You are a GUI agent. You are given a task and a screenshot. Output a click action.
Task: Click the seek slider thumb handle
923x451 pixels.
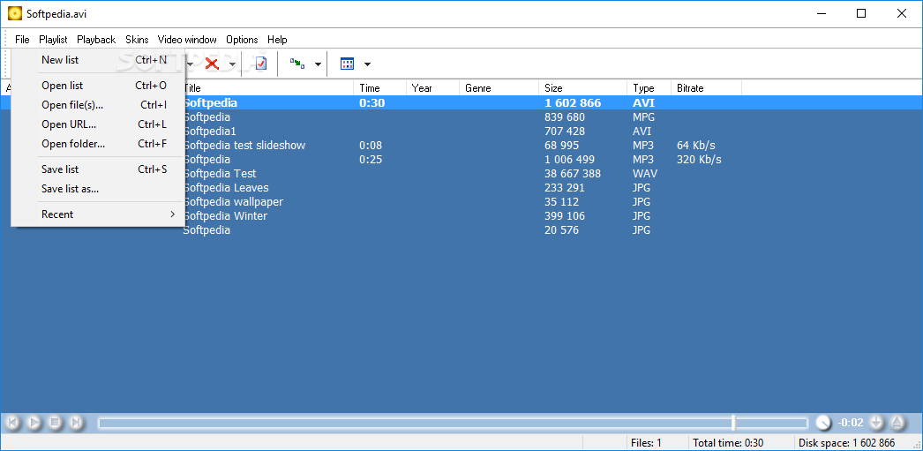733,423
